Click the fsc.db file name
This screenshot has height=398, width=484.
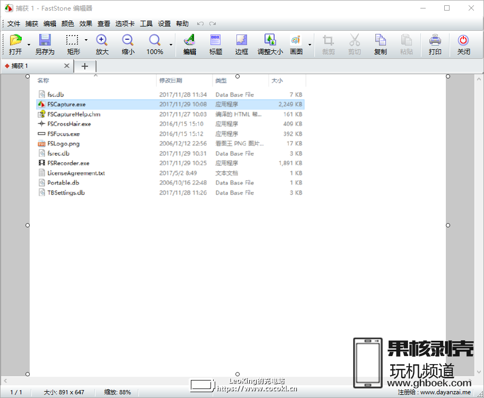pos(56,94)
